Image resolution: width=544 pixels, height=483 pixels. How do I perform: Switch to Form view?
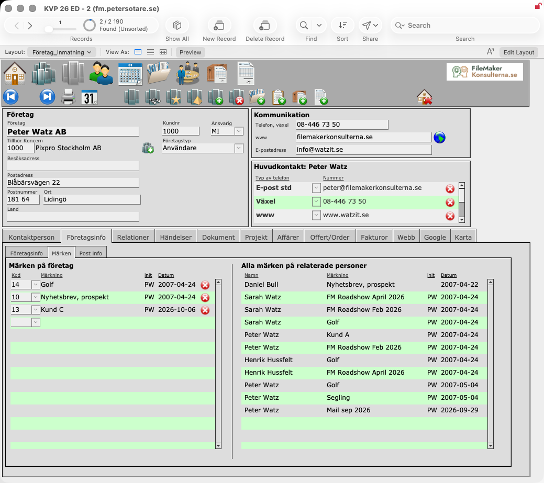138,52
